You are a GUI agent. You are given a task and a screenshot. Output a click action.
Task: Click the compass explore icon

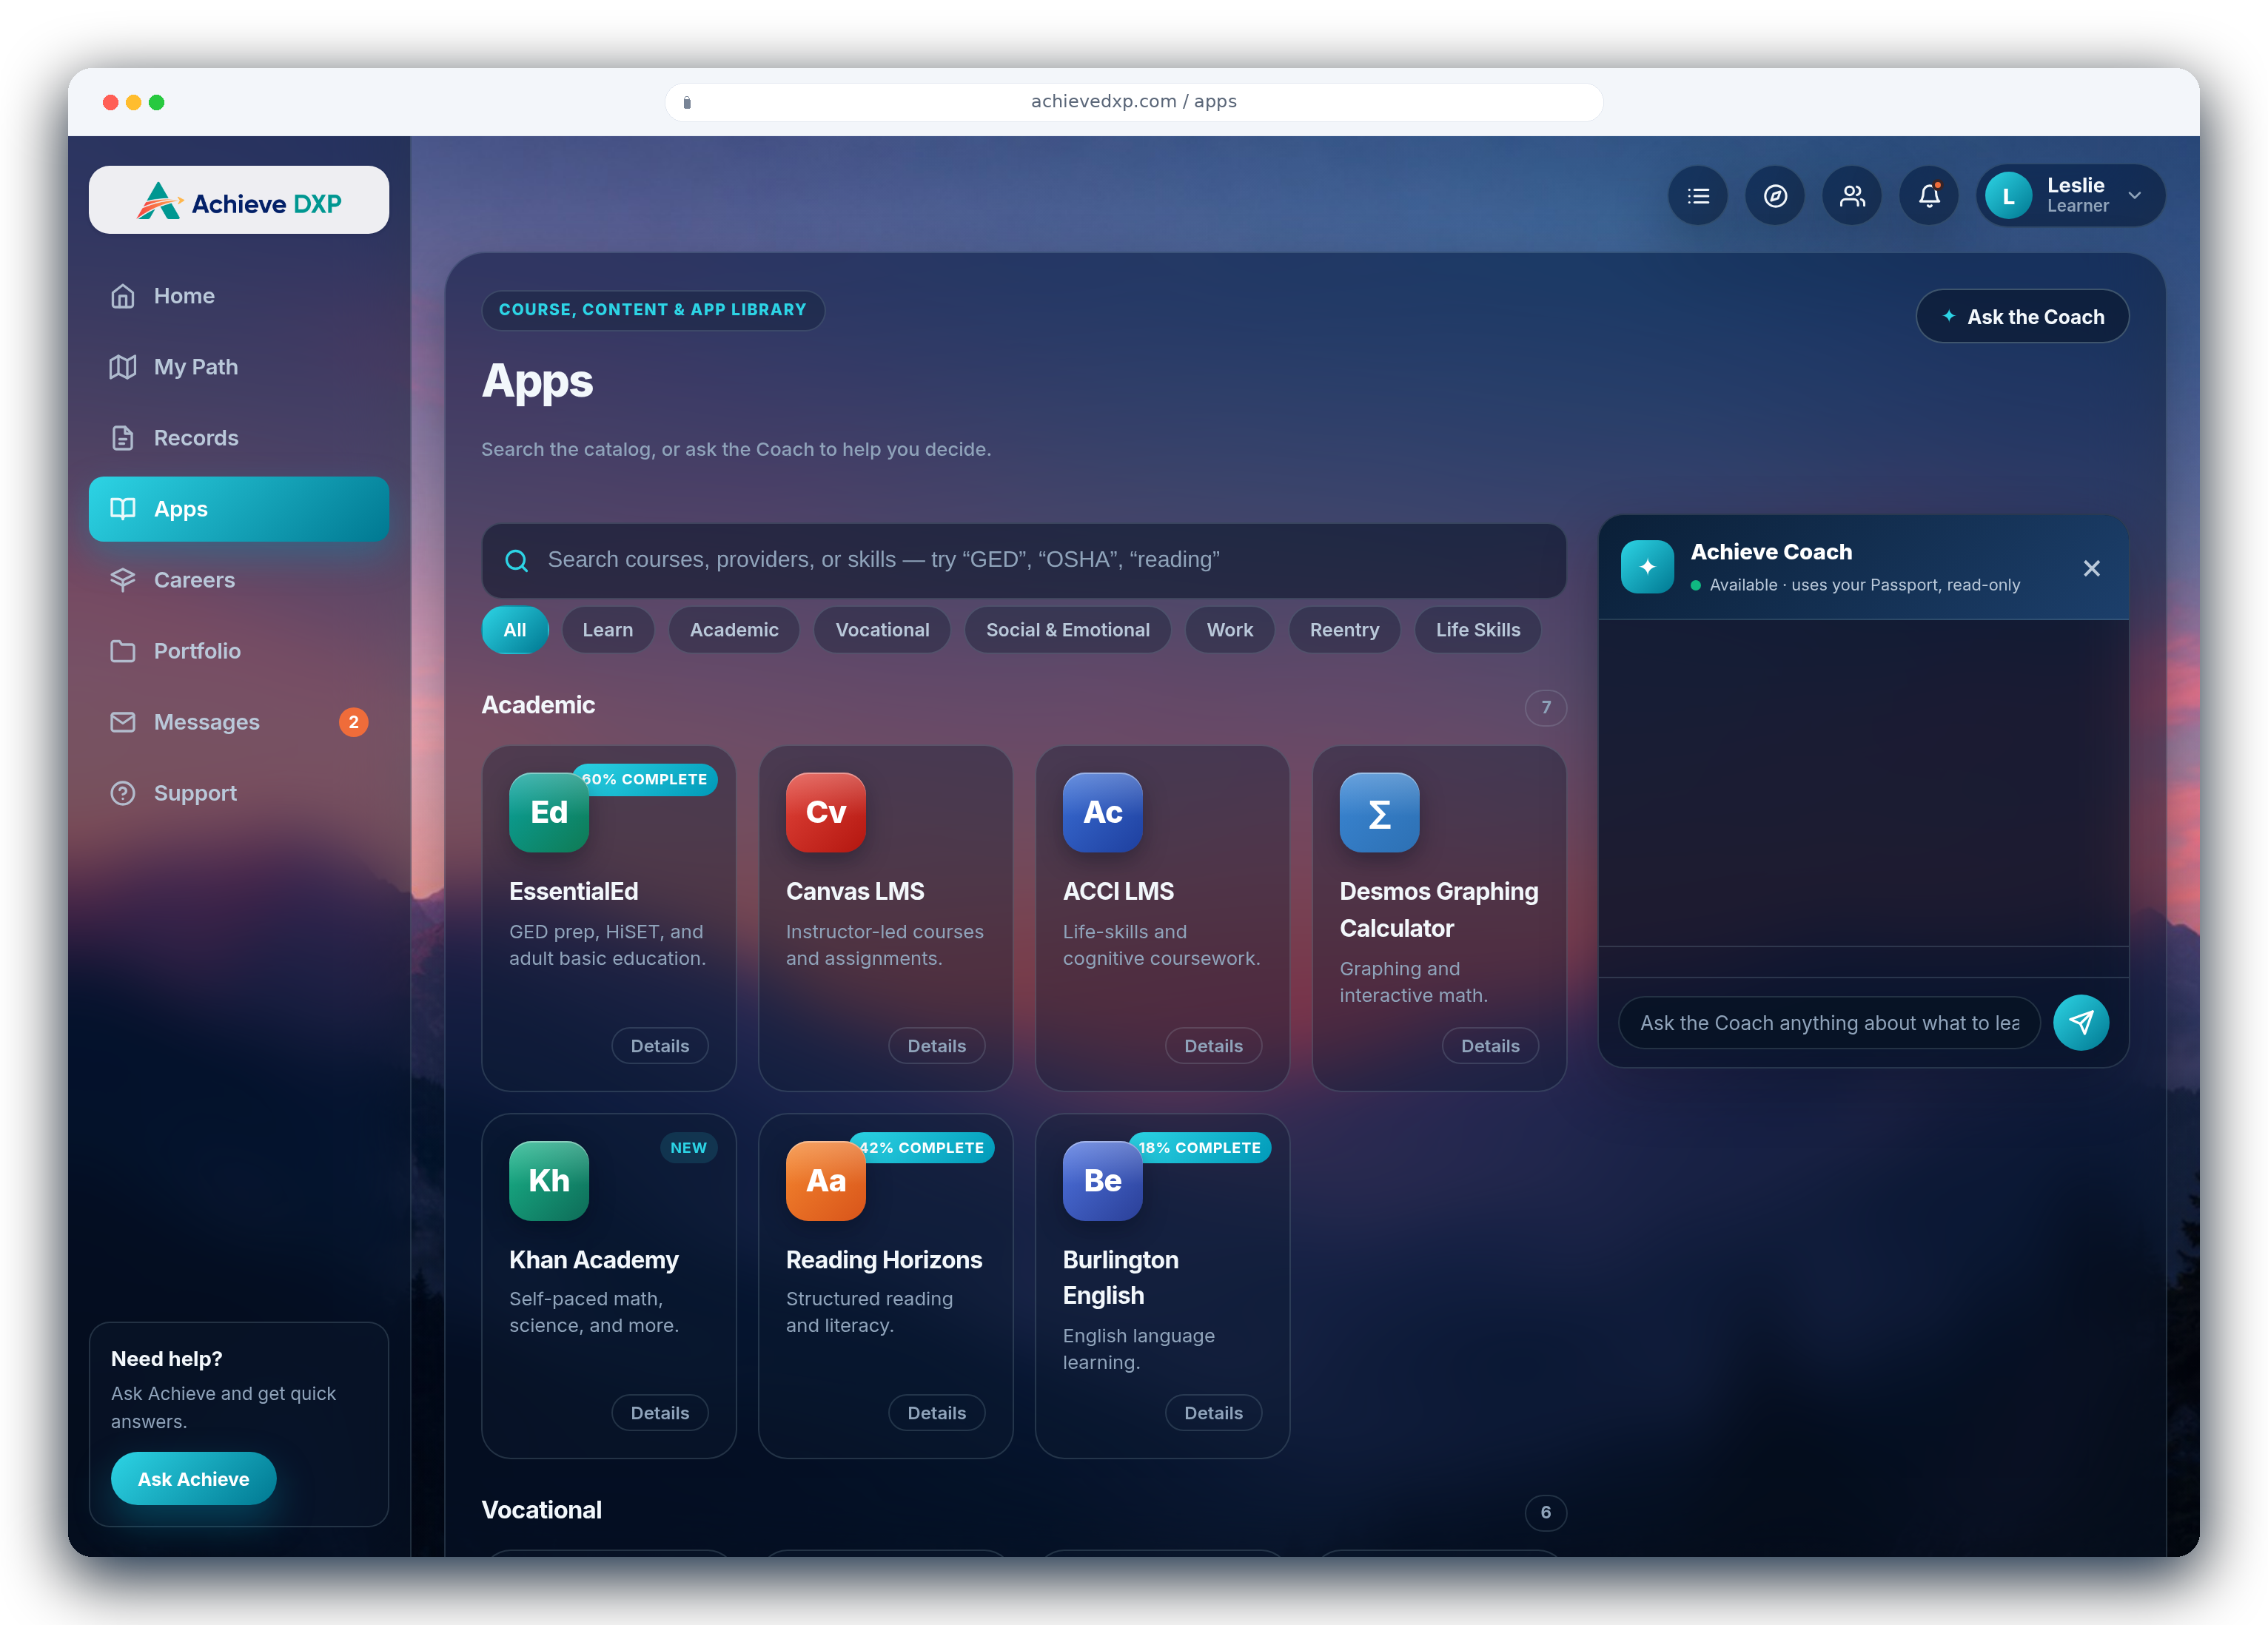pos(1774,196)
